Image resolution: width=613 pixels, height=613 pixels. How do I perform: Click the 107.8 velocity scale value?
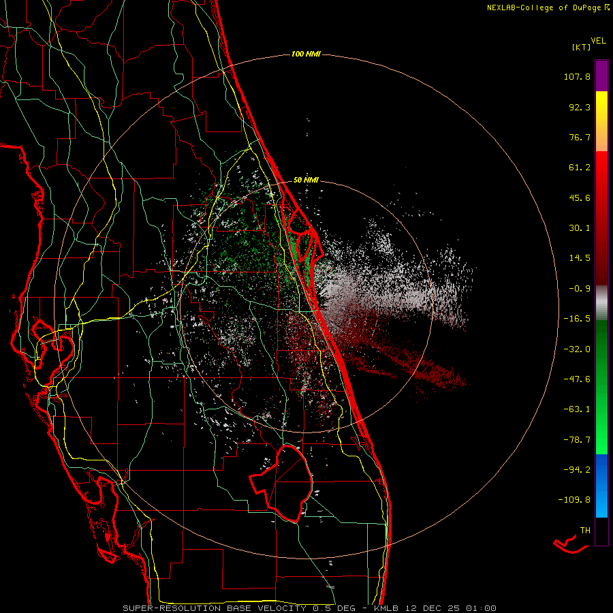click(x=577, y=76)
